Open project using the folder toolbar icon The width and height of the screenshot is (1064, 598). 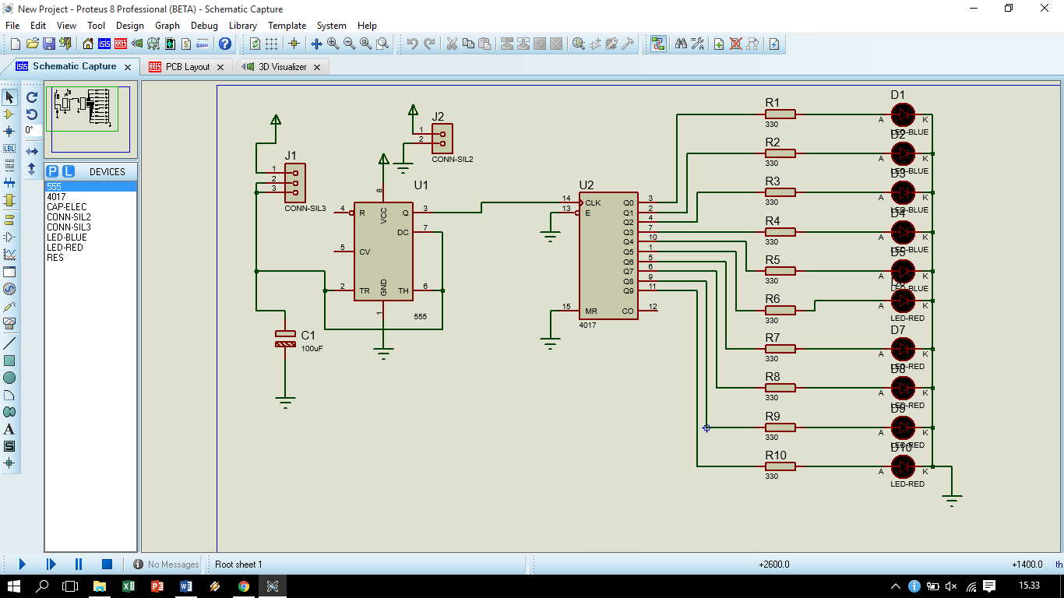pyautogui.click(x=33, y=44)
